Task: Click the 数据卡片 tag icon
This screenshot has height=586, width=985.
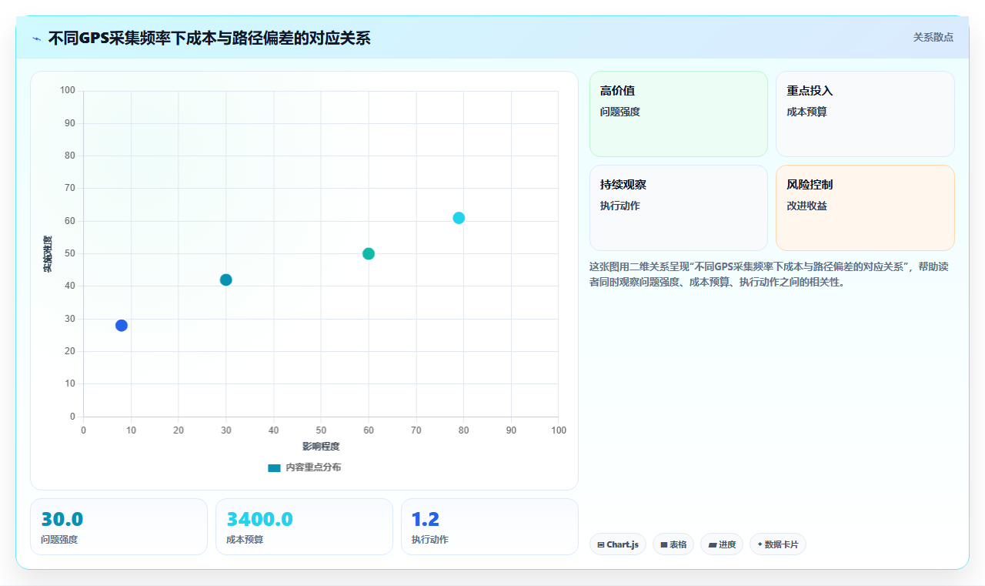Action: pos(760,544)
